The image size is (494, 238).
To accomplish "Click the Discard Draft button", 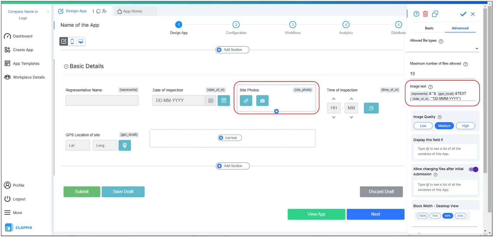I will 381,192.
